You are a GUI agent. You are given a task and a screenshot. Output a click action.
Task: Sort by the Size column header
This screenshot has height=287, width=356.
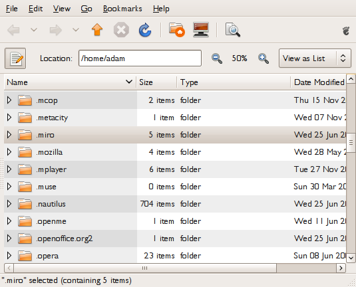coord(156,82)
